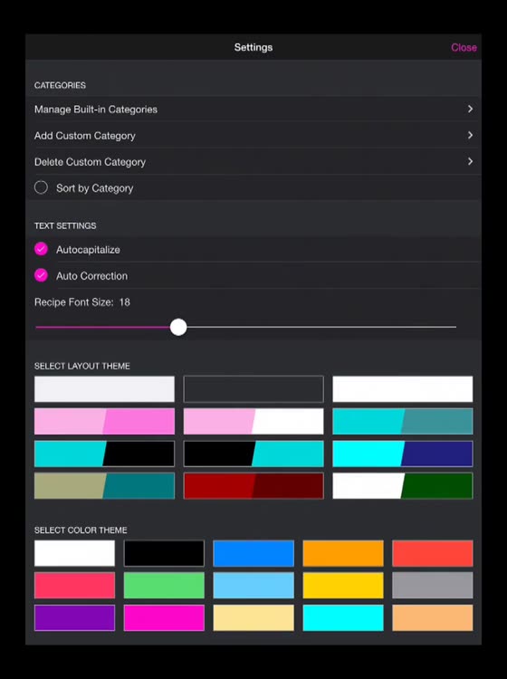Select the blue color theme swatch

(253, 553)
